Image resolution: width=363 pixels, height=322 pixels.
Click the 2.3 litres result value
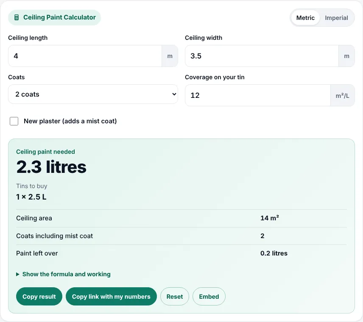51,167
